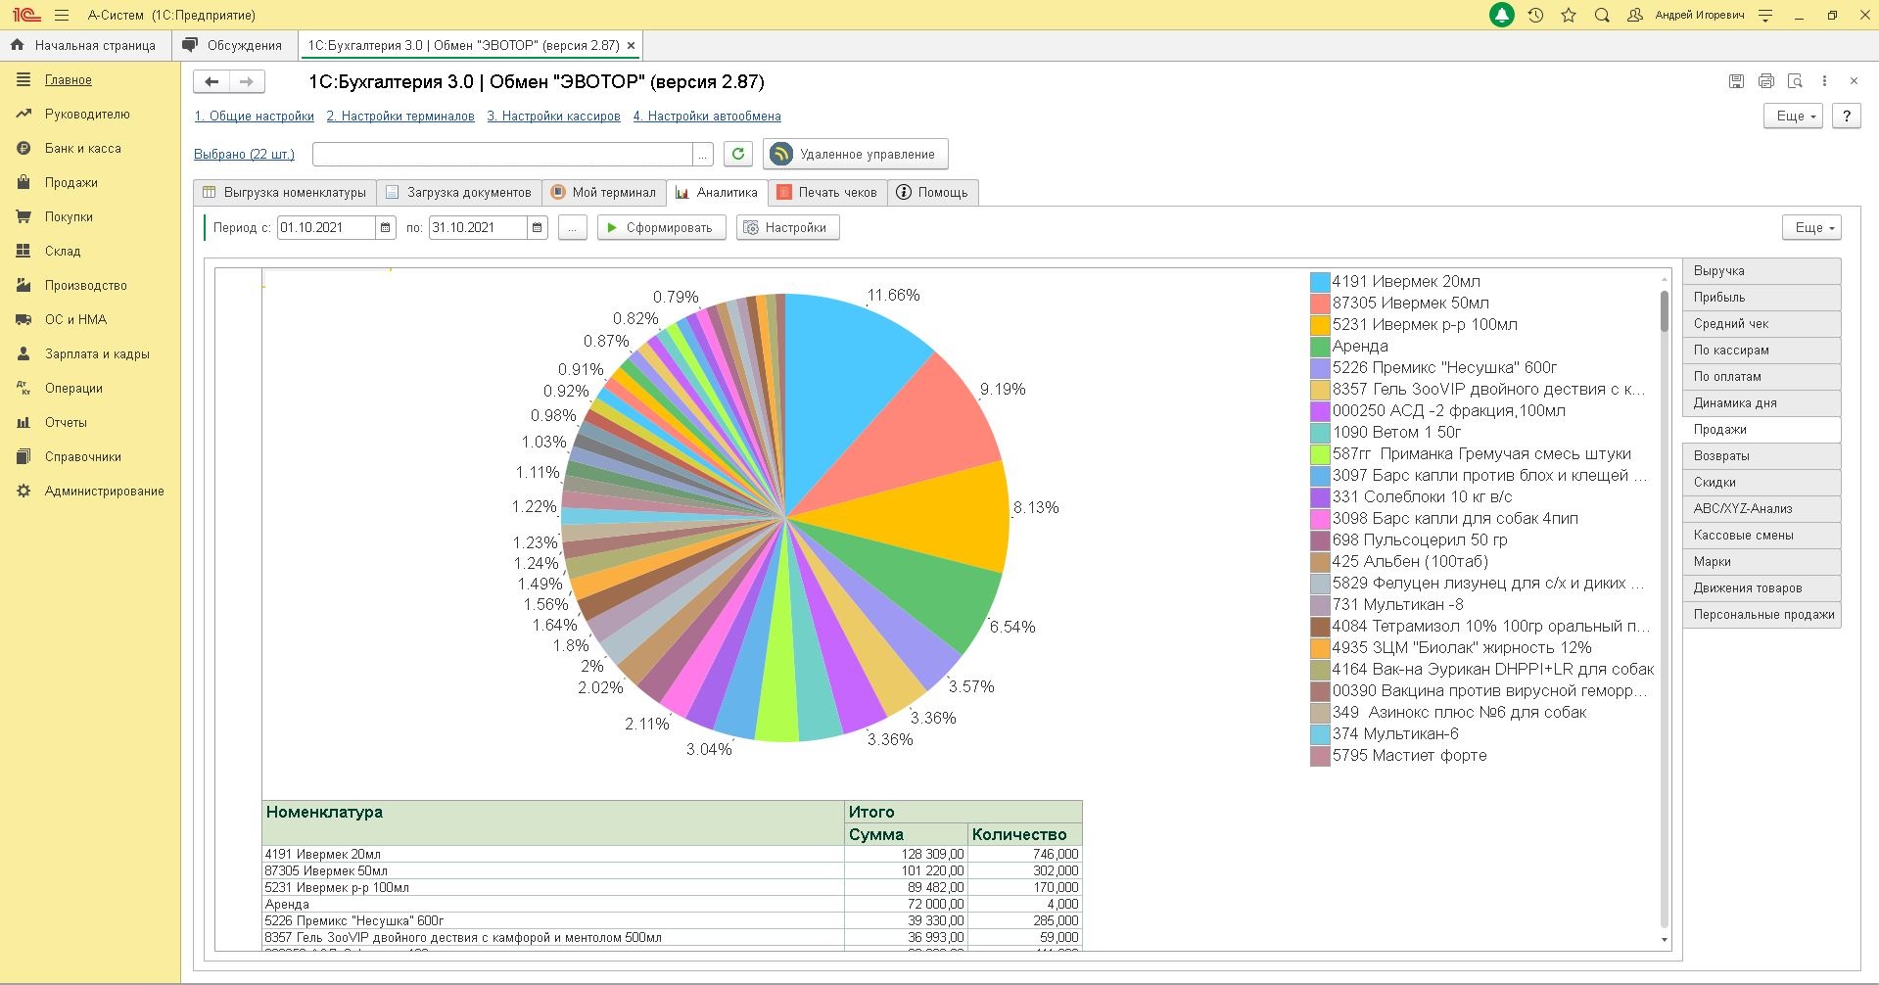The height and width of the screenshot is (985, 1879).
Task: Open the period selection ellipsis button
Action: point(572,228)
